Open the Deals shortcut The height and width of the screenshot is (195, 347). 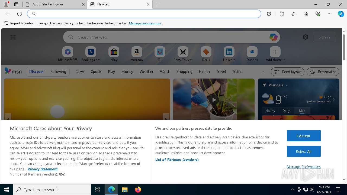click(206, 54)
